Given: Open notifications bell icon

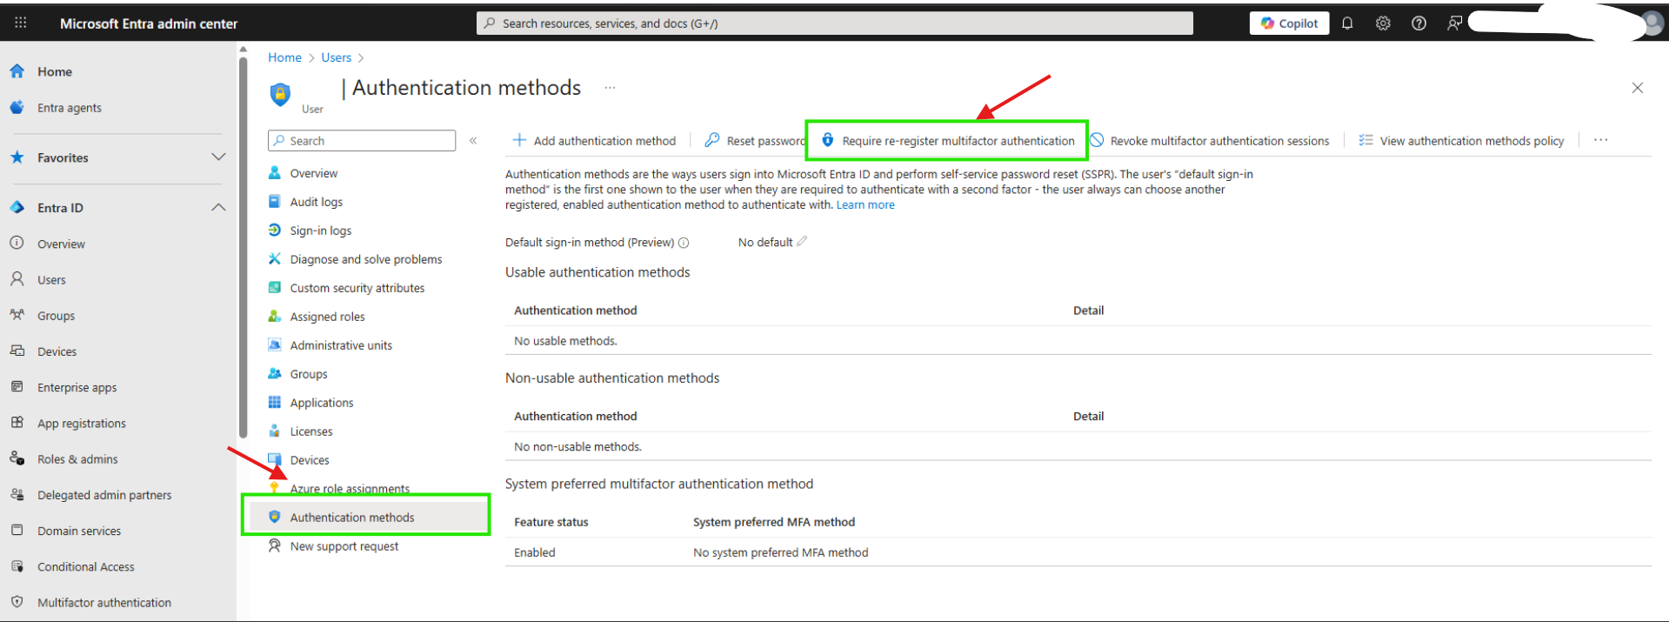Looking at the screenshot, I should point(1347,23).
